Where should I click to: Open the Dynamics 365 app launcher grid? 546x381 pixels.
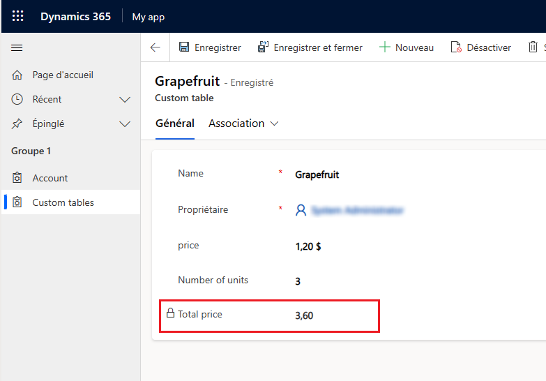pyautogui.click(x=17, y=16)
